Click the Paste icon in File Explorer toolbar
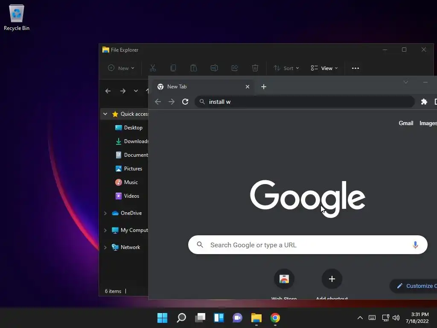437x328 pixels. tap(194, 68)
